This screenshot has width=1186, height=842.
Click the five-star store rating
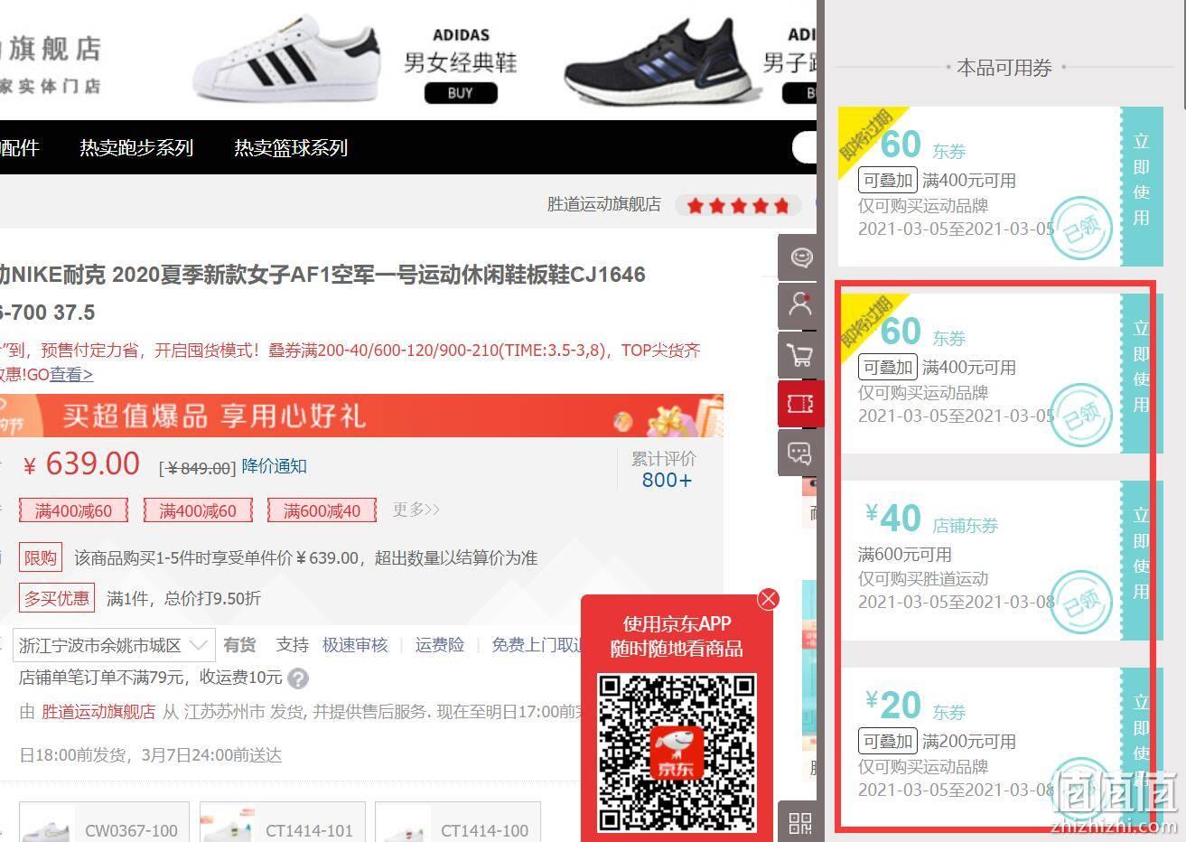(x=738, y=205)
